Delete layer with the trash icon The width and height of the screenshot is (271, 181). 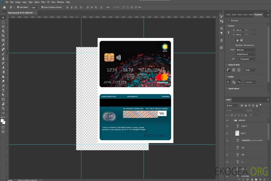click(264, 179)
